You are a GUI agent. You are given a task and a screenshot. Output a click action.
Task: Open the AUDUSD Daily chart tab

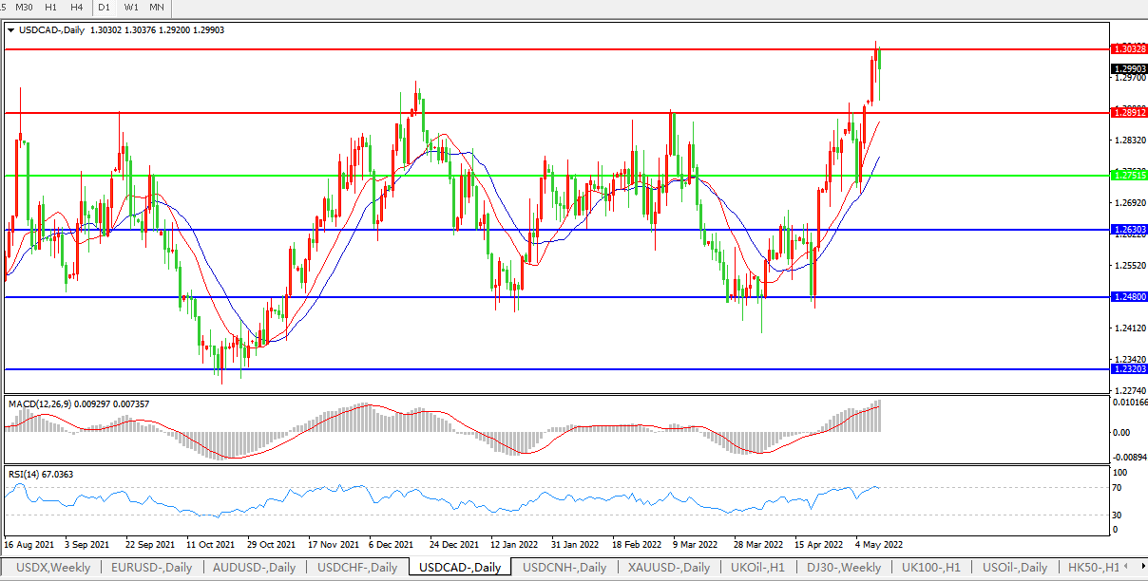(254, 568)
